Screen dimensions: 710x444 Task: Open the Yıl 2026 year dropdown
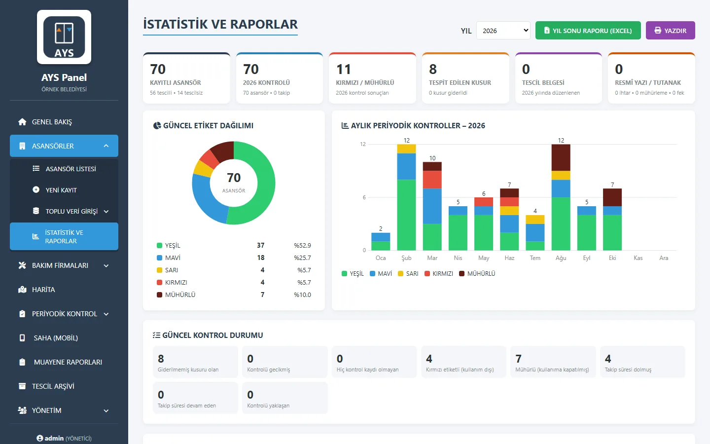tap(503, 31)
